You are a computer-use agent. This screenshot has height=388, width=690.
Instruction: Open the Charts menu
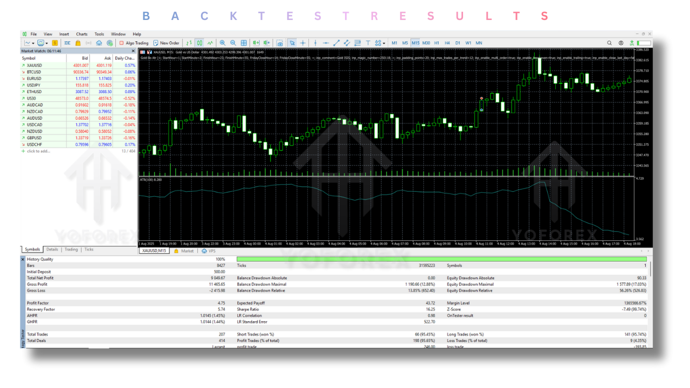pos(81,33)
